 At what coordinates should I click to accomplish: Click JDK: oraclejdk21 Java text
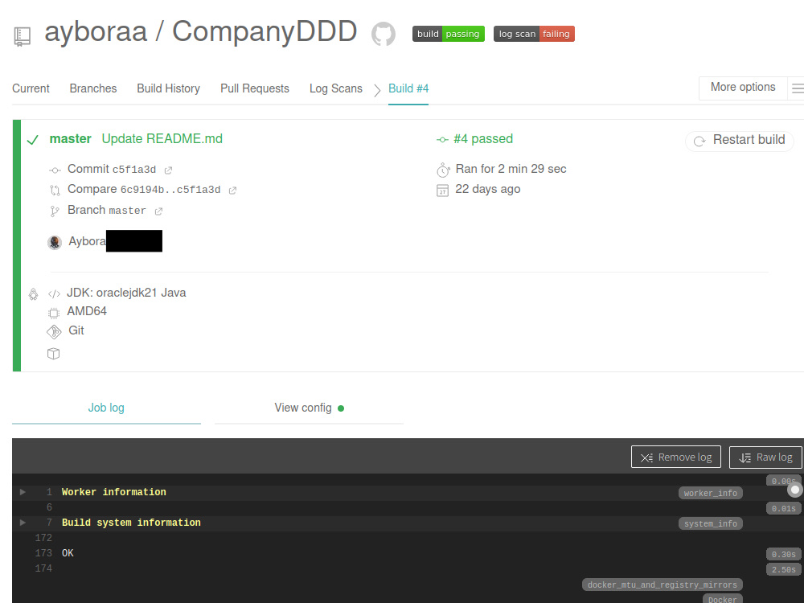pos(126,293)
